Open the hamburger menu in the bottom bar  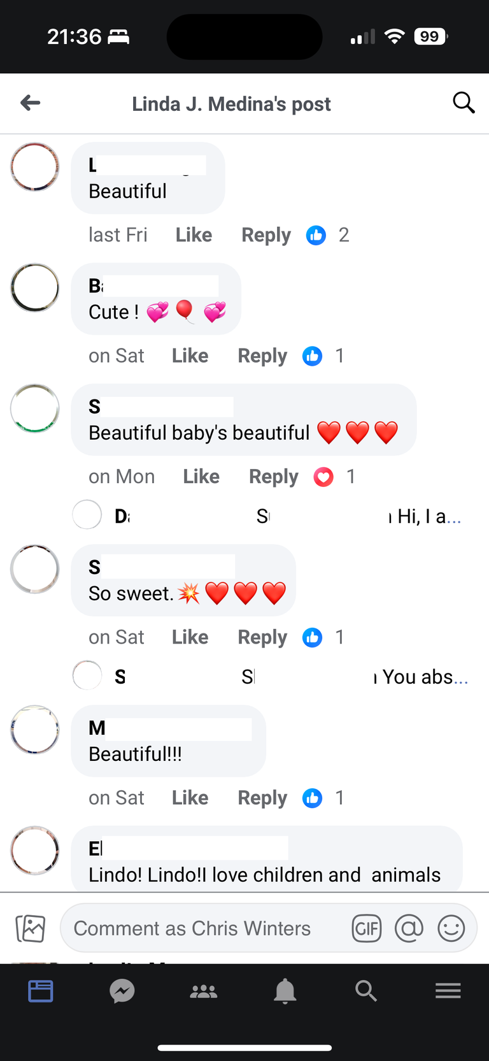click(448, 990)
